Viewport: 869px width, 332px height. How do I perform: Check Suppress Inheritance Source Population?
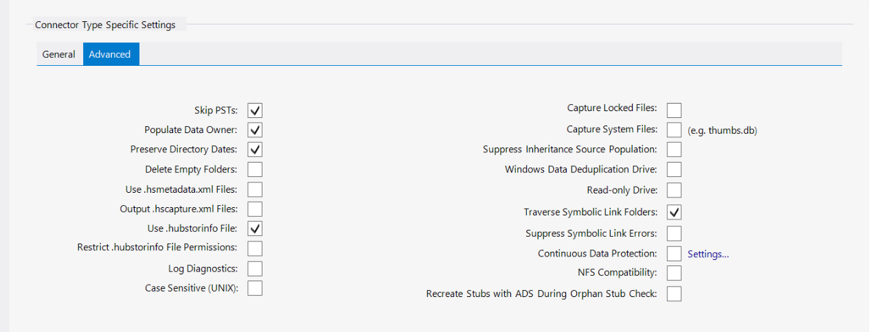coord(674,149)
